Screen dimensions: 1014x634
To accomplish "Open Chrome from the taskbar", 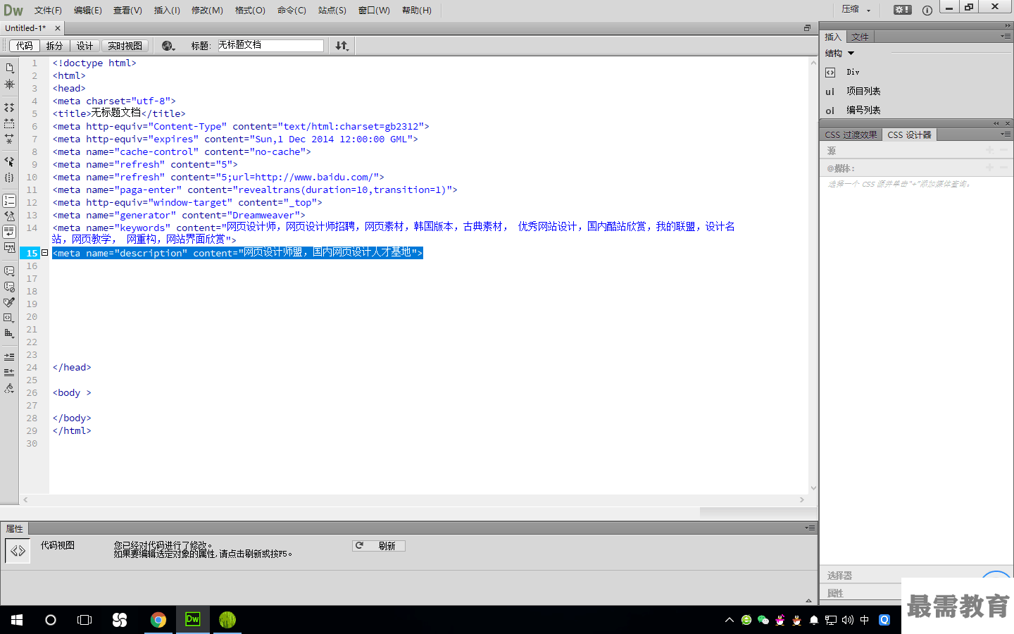I will [x=158, y=620].
